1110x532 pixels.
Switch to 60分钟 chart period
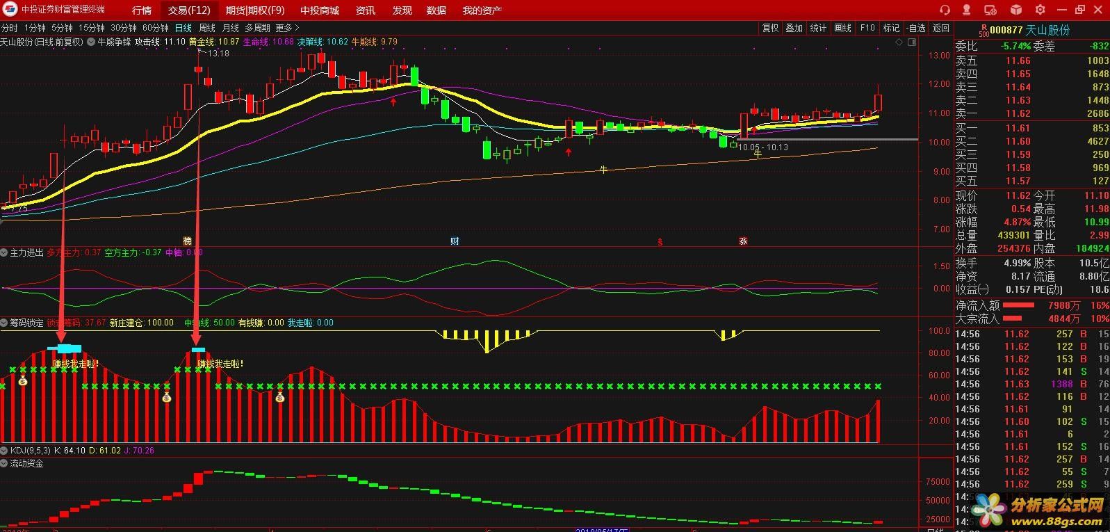pyautogui.click(x=156, y=28)
